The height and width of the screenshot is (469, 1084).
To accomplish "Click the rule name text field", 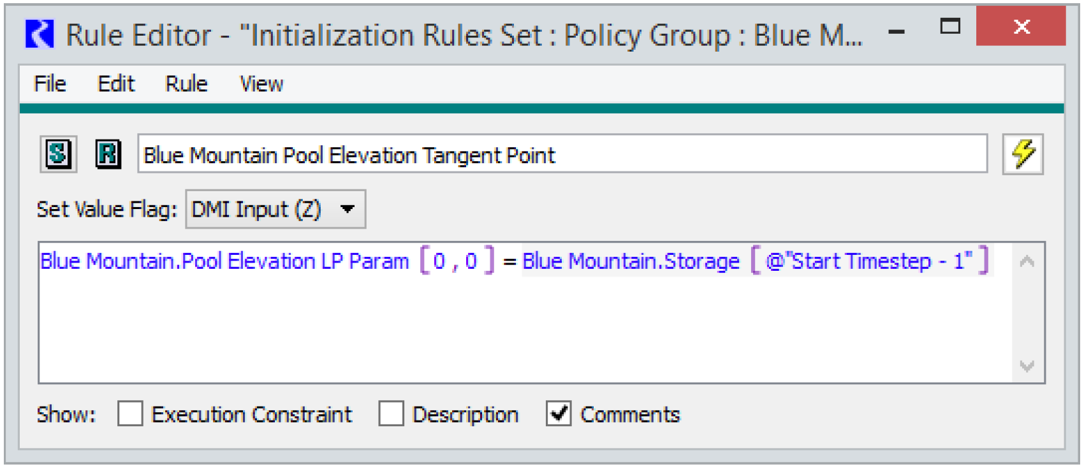I will tap(561, 154).
